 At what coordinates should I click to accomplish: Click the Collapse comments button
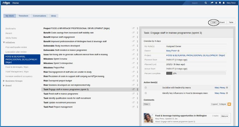coord(222,104)
